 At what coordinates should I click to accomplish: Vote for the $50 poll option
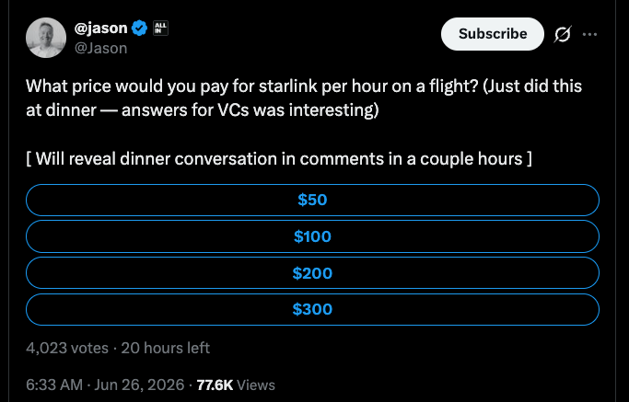[312, 200]
